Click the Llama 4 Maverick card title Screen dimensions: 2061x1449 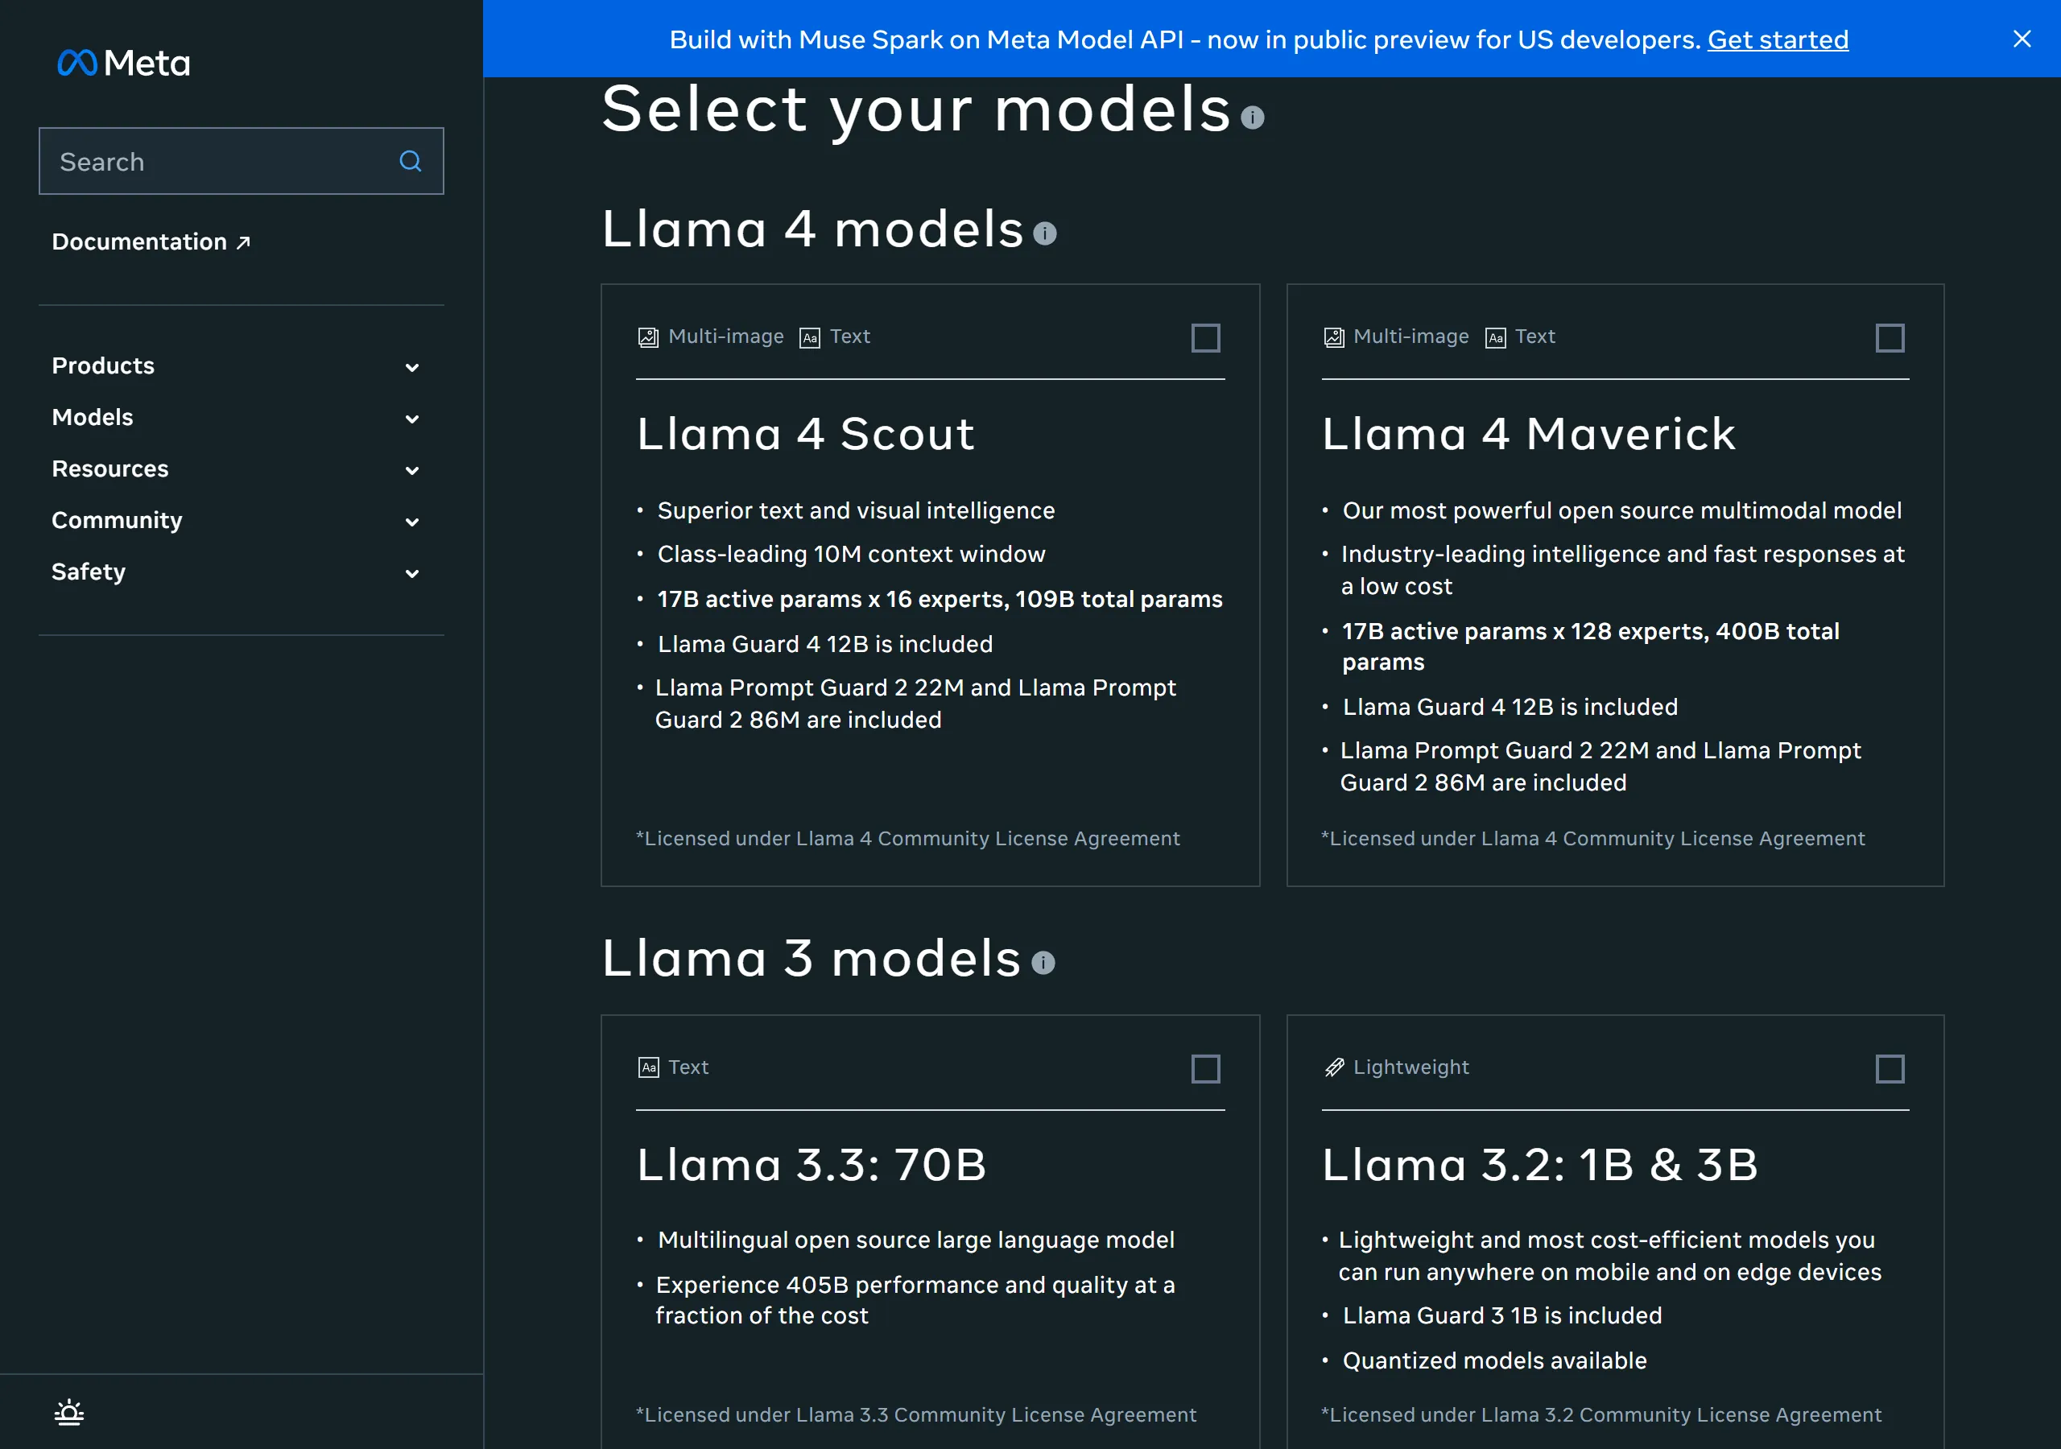click(1529, 434)
